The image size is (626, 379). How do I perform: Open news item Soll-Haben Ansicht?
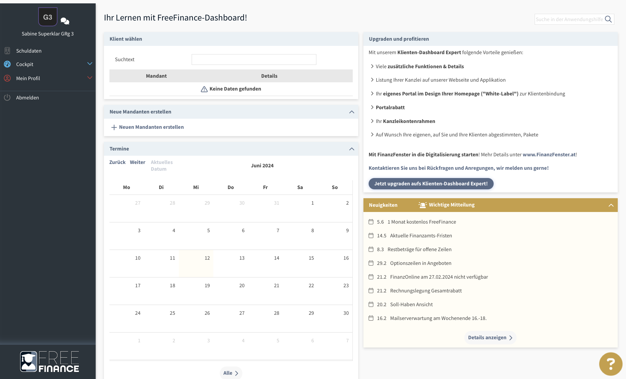pos(411,304)
